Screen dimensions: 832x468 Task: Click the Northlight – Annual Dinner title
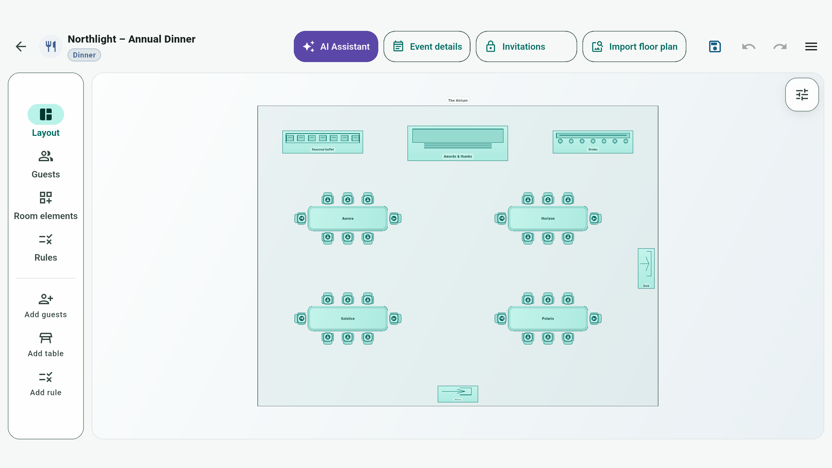132,39
